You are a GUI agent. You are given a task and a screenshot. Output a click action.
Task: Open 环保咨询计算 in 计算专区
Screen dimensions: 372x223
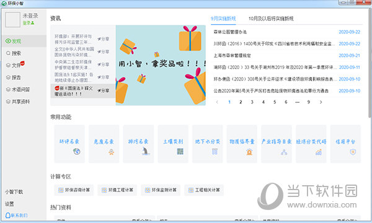point(74,190)
